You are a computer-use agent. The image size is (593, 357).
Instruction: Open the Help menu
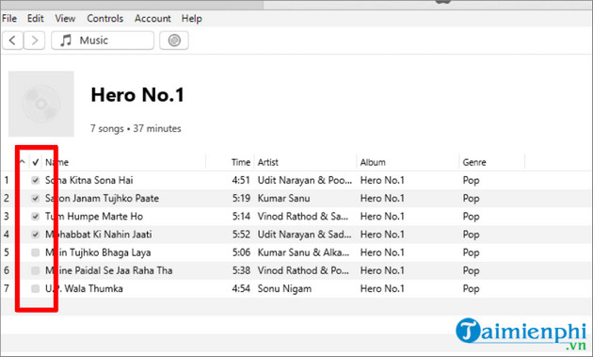point(191,18)
